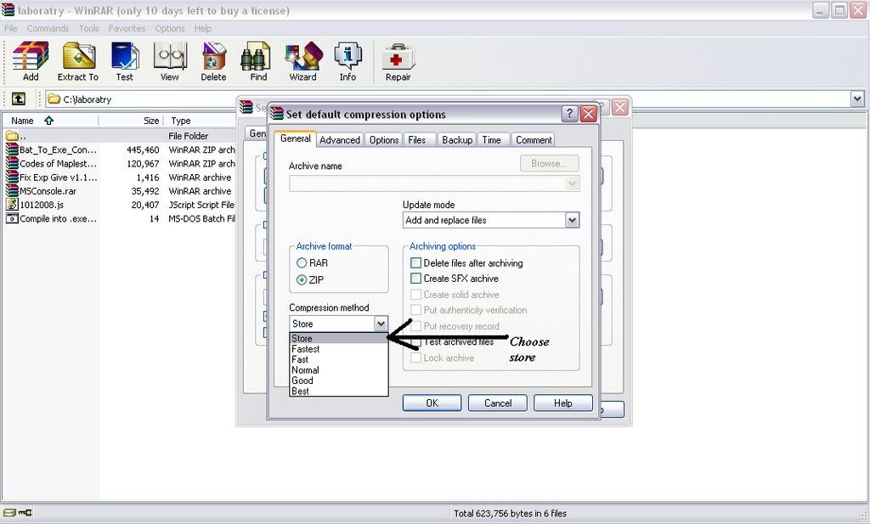Click the dialog's question mark help icon
The height and width of the screenshot is (524, 870).
[x=569, y=114]
